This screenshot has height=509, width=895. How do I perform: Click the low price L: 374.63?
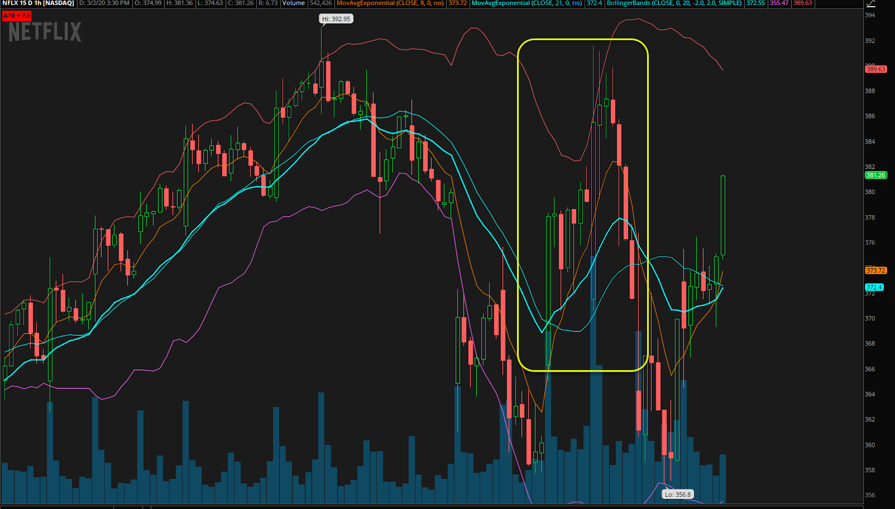click(210, 3)
